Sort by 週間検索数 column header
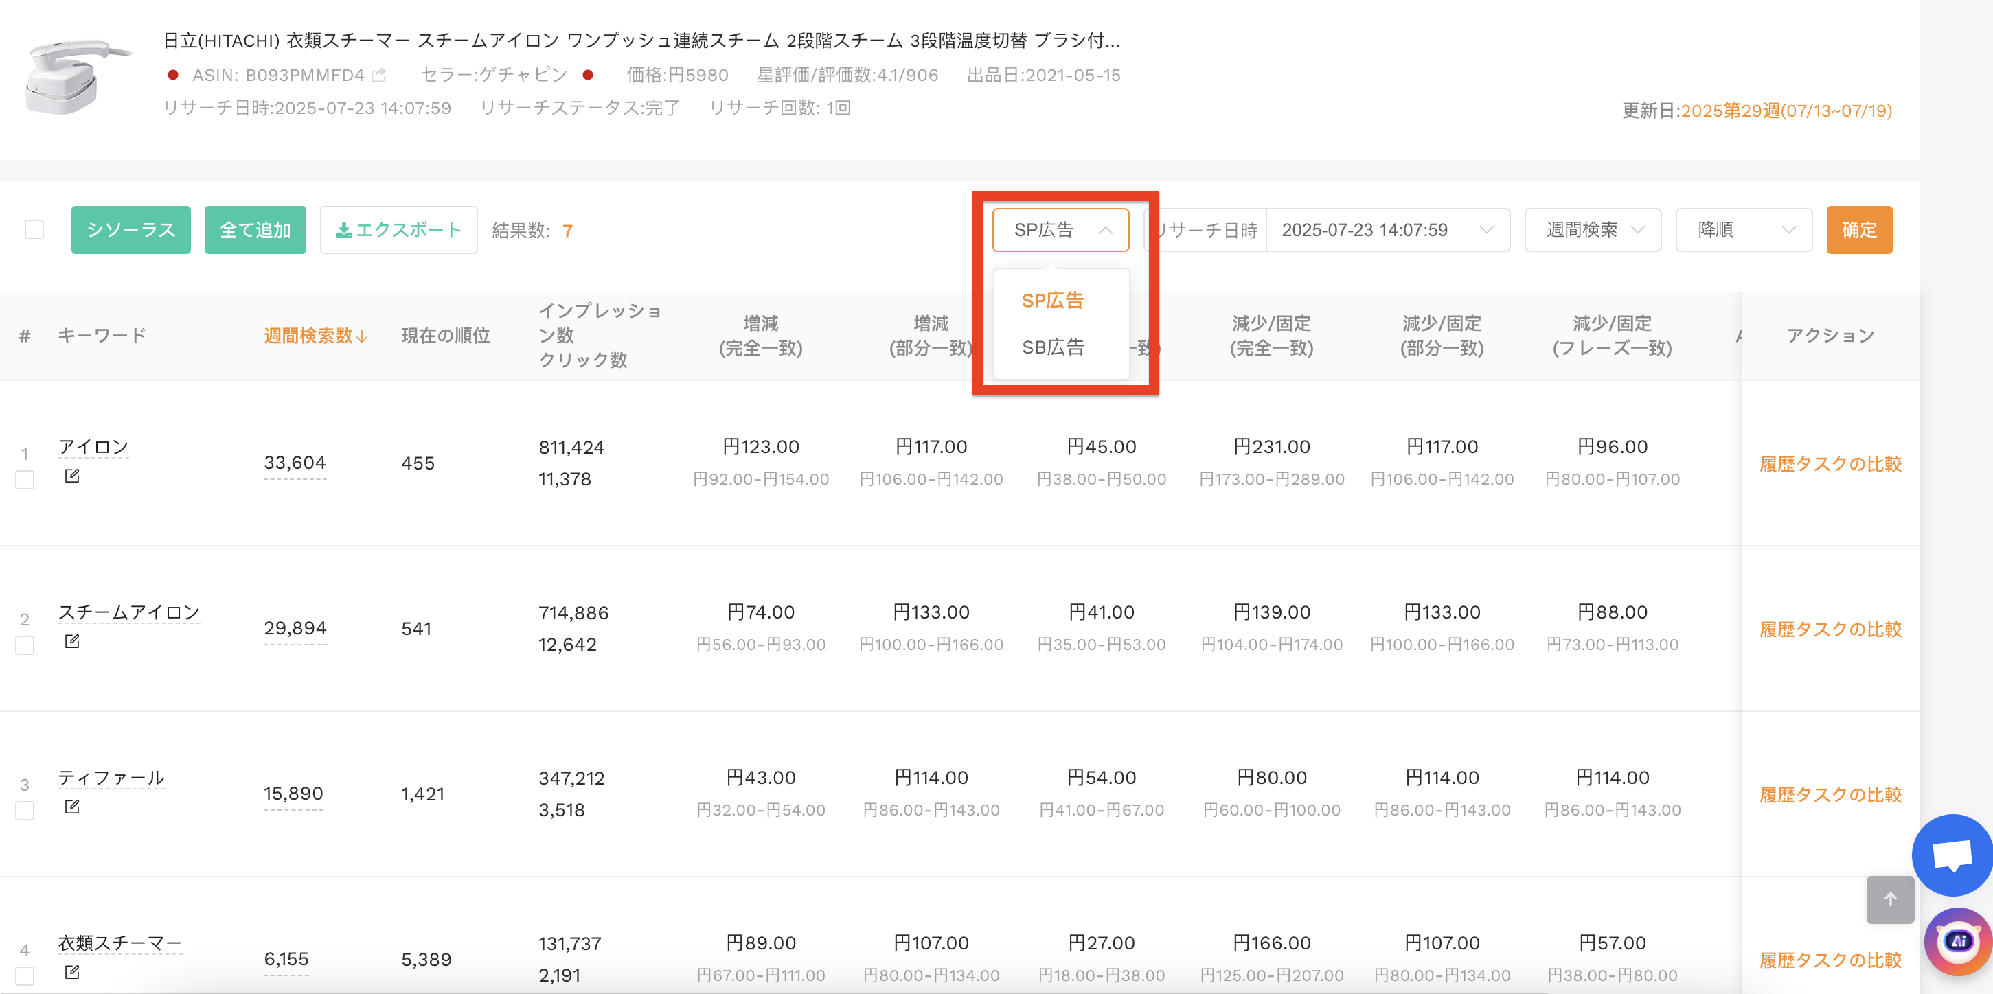 point(316,335)
